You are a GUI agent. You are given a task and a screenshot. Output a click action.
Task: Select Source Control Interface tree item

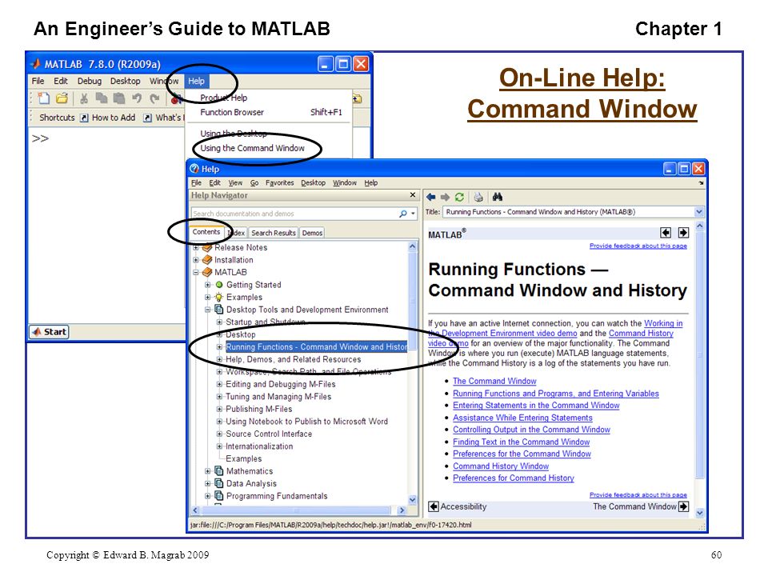coord(269,434)
